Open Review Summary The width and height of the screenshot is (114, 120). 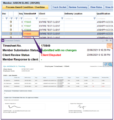pos(78,7)
